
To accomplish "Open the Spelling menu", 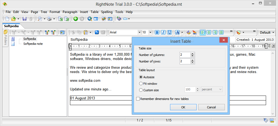I will pyautogui.click(x=107, y=12).
